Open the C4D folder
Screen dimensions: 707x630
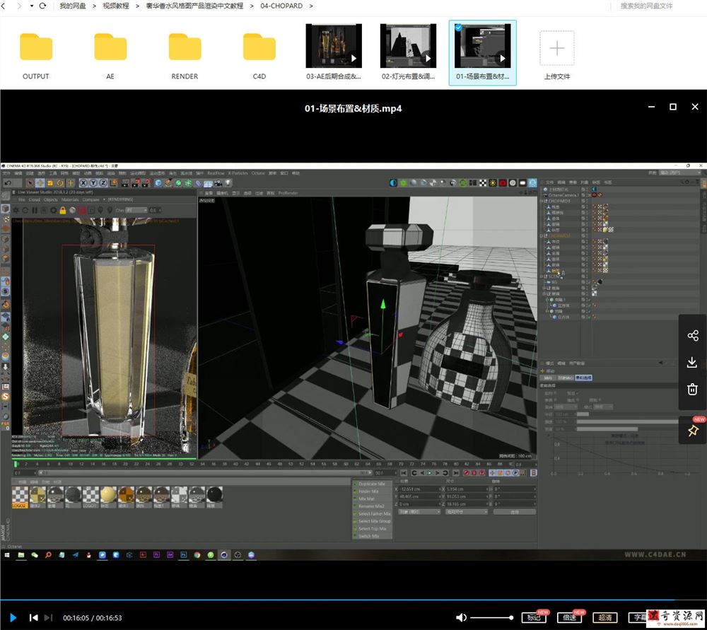[x=259, y=47]
